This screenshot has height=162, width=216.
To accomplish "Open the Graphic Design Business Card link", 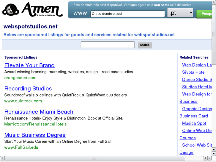I will pyautogui.click(x=197, y=109).
